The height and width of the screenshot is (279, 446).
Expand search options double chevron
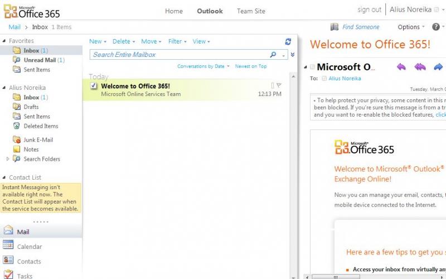click(292, 54)
